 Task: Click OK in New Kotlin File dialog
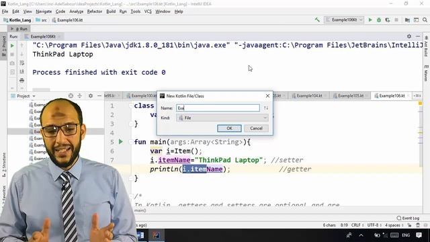tap(229, 128)
